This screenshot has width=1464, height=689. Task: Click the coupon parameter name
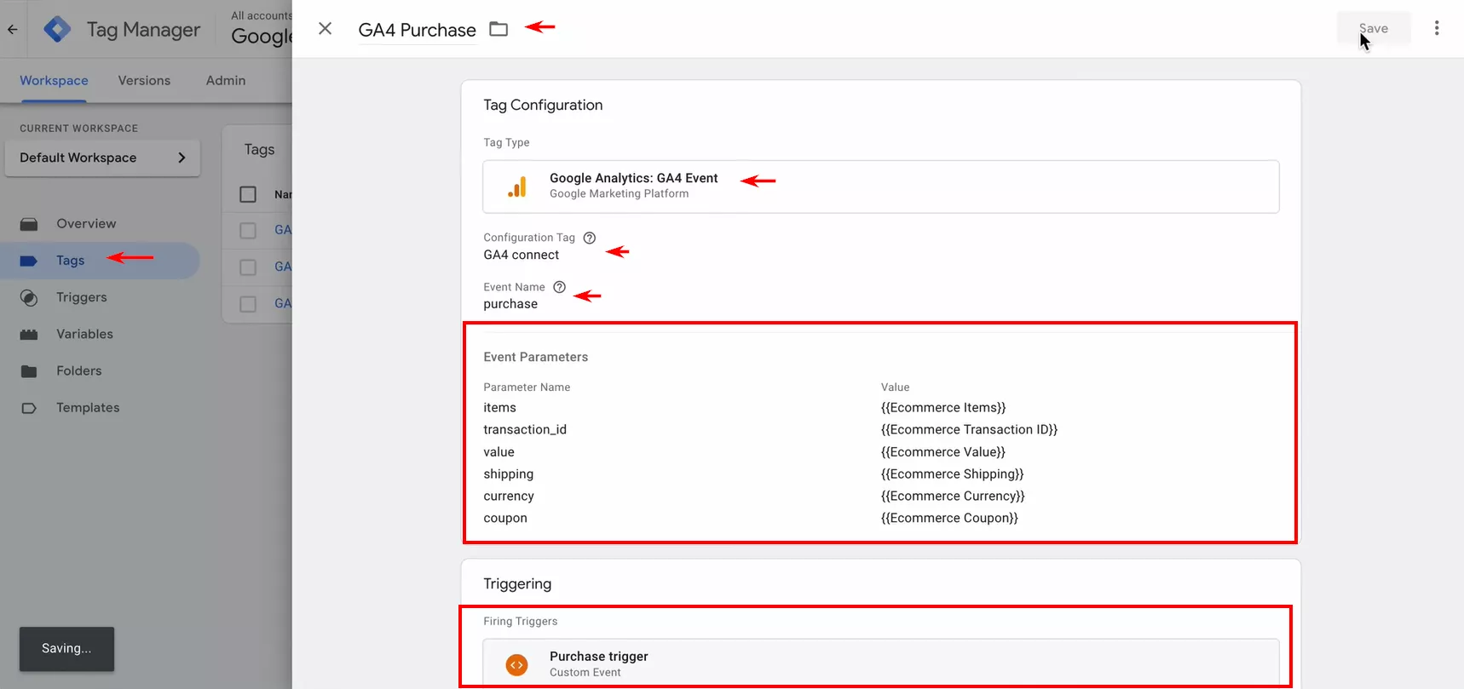505,519
